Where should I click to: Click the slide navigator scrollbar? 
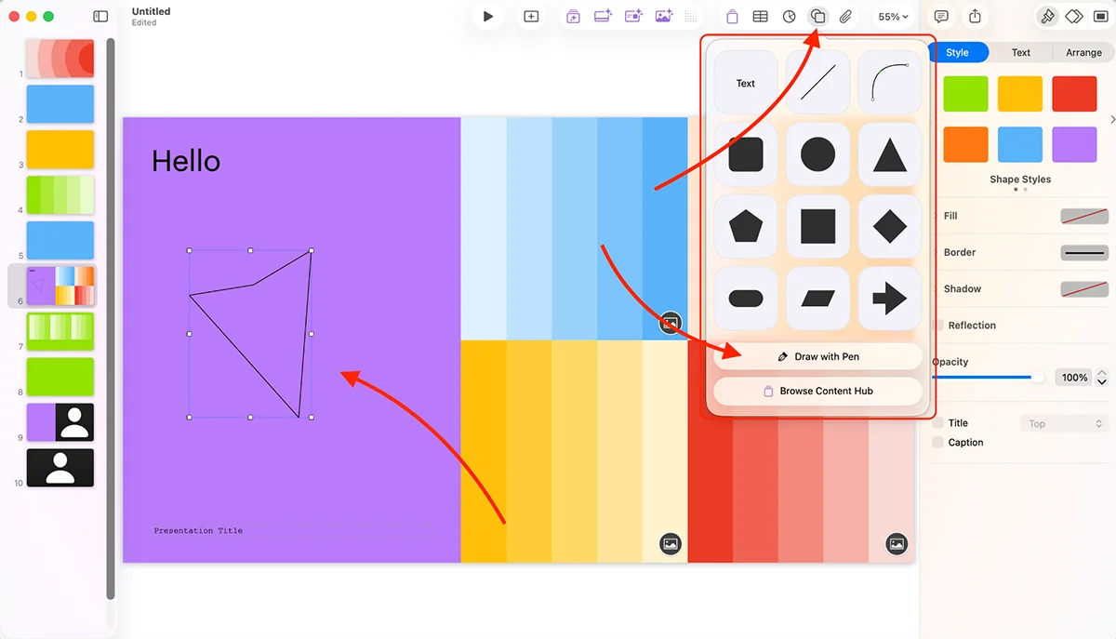[111, 318]
